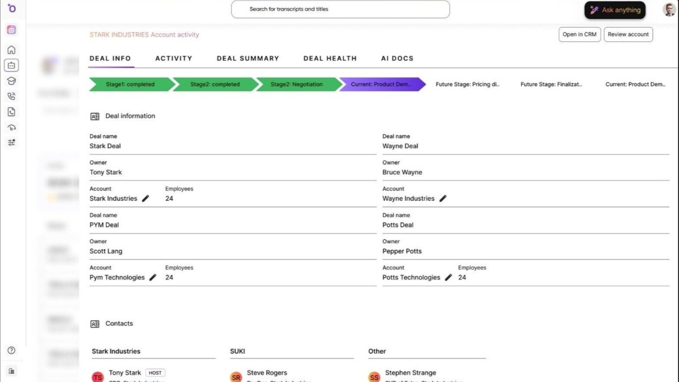679x382 pixels.
Task: Open the calendar icon in sidebar
Action: coord(11,66)
